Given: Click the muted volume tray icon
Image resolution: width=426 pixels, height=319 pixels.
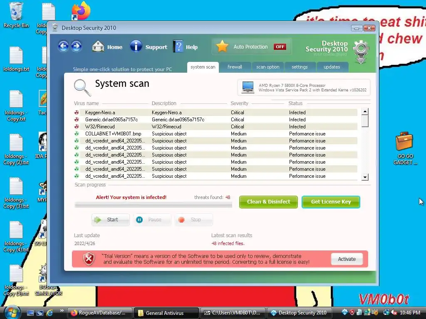Looking at the screenshot, I should coord(394,312).
